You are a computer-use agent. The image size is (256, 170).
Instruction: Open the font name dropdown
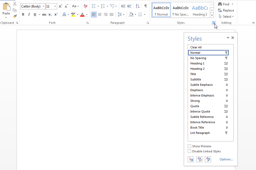pyautogui.click(x=43, y=6)
